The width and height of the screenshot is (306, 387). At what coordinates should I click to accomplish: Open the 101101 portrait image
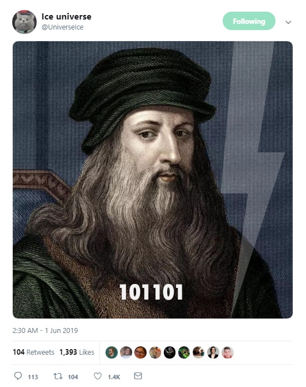153,180
